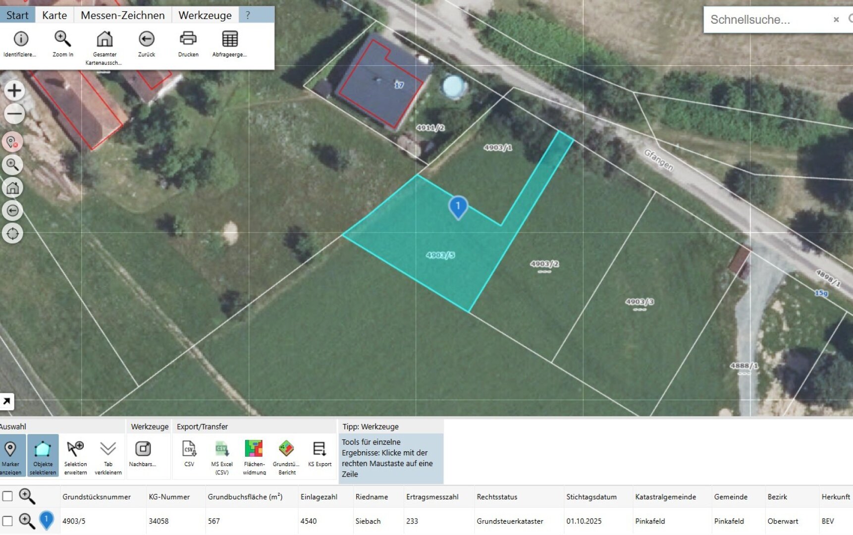
Task: Select the Zoom In magnifier tool
Action: (x=63, y=40)
